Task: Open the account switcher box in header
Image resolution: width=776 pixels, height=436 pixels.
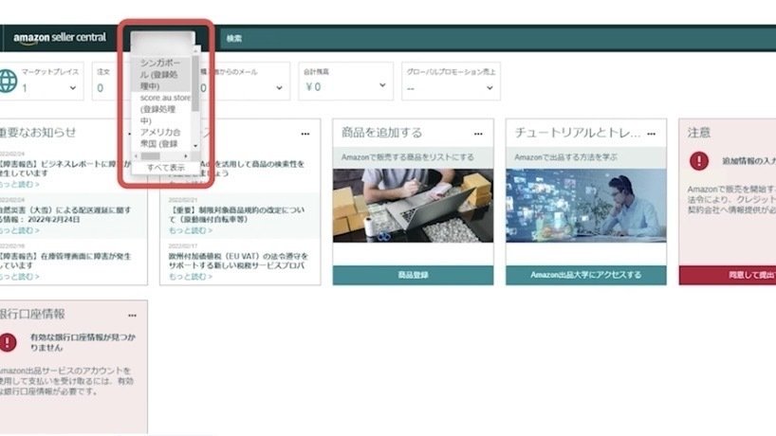Action: pyautogui.click(x=162, y=41)
